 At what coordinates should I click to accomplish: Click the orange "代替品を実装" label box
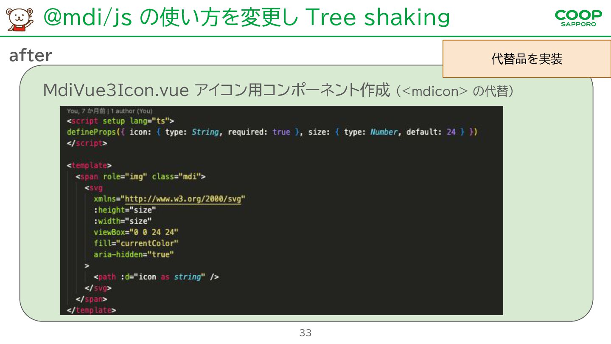(527, 59)
